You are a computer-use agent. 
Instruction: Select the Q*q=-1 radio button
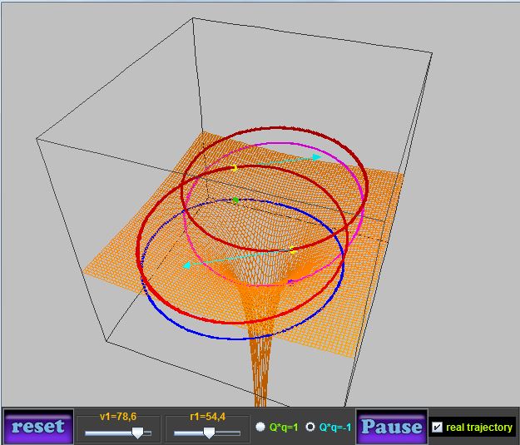click(310, 427)
